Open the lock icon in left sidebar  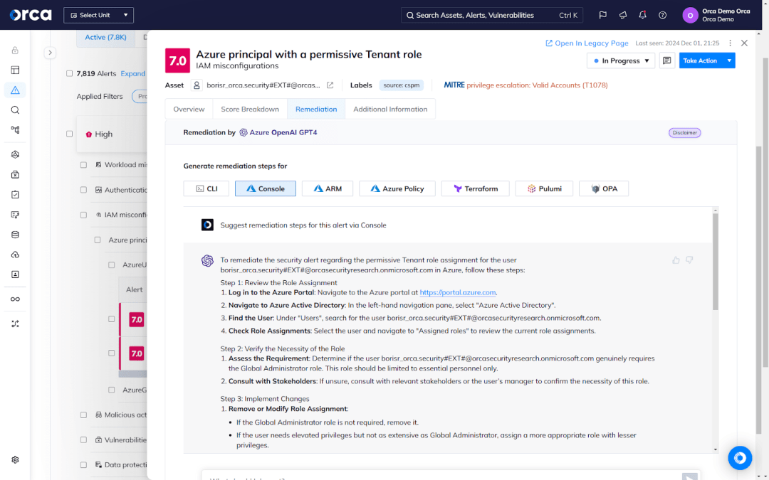(15, 50)
